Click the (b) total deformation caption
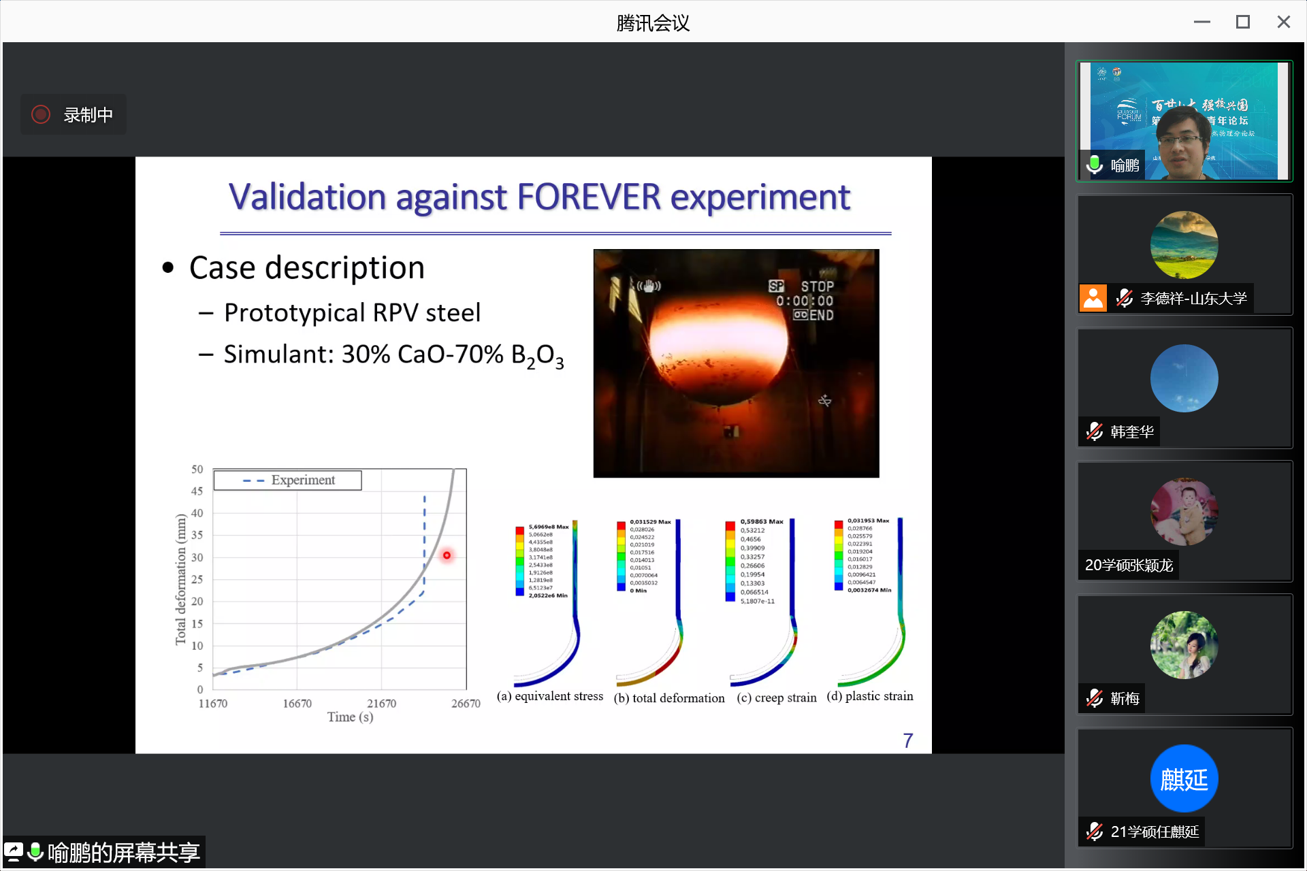 coord(669,698)
